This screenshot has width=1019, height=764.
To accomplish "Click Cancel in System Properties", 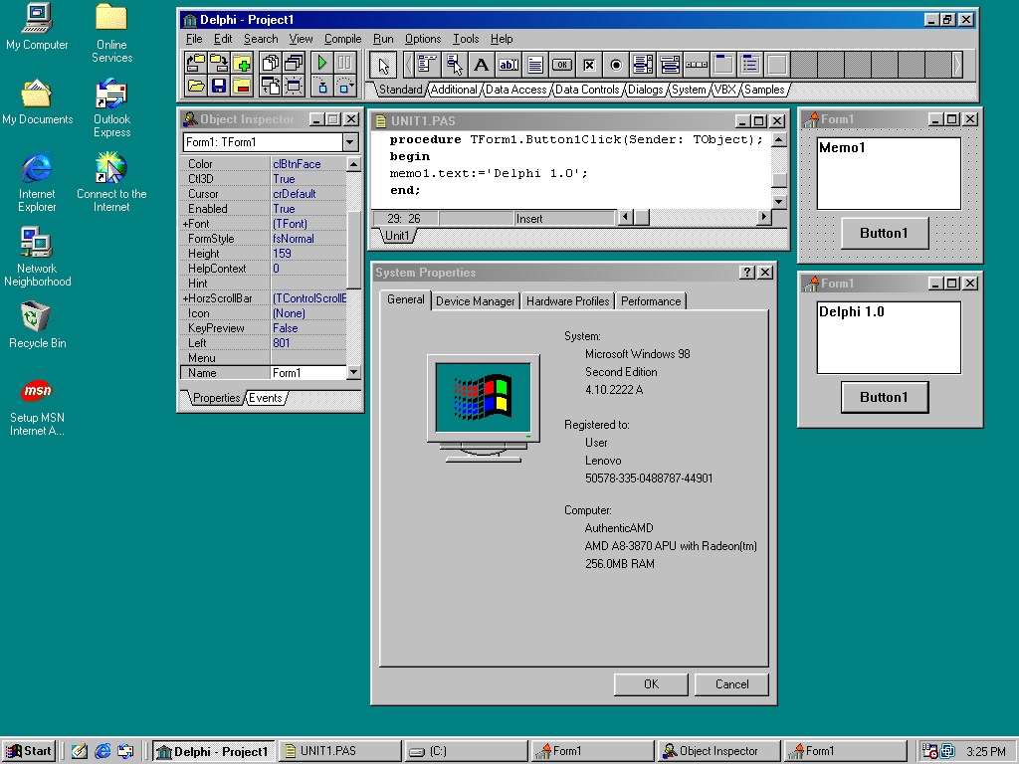I will pyautogui.click(x=731, y=684).
